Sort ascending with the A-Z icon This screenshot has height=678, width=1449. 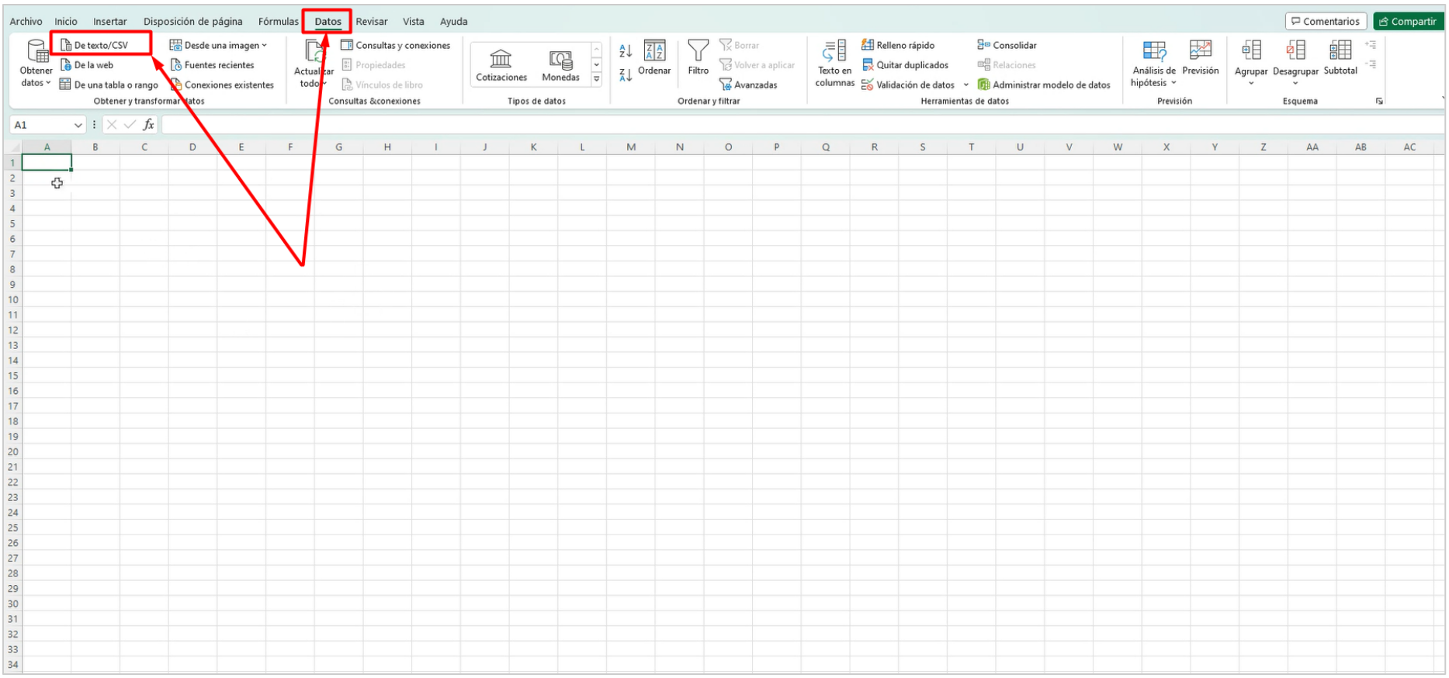coord(626,51)
